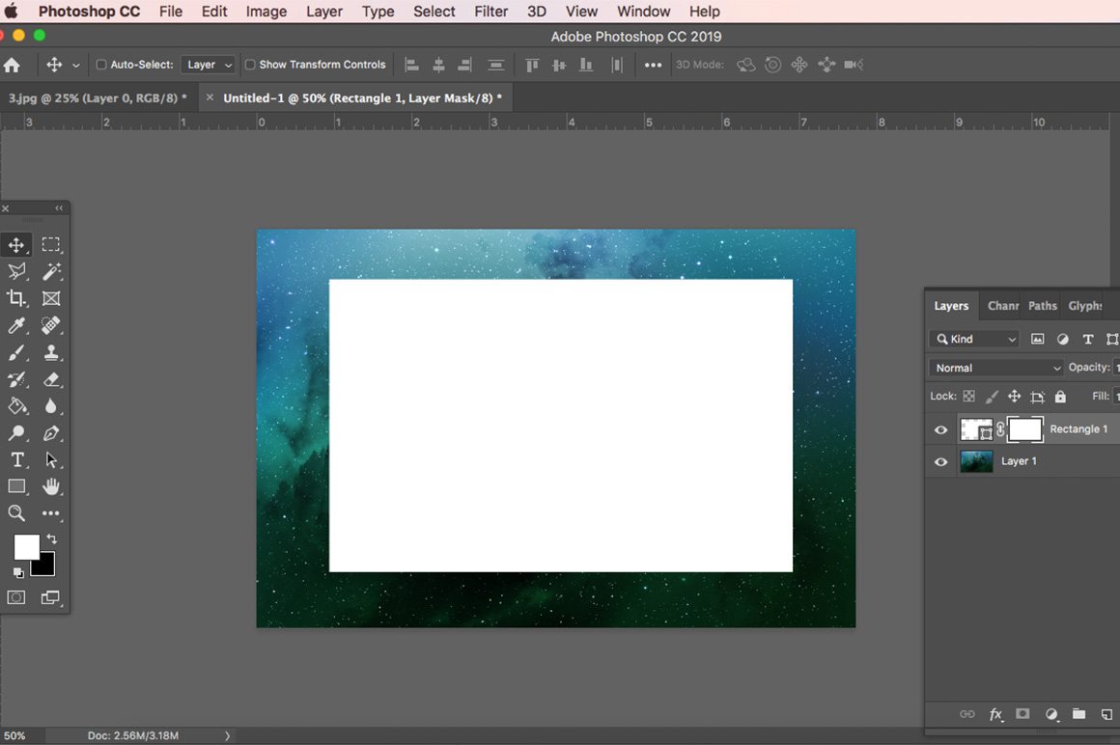Open the Layer menu
1120x745 pixels.
(x=324, y=12)
